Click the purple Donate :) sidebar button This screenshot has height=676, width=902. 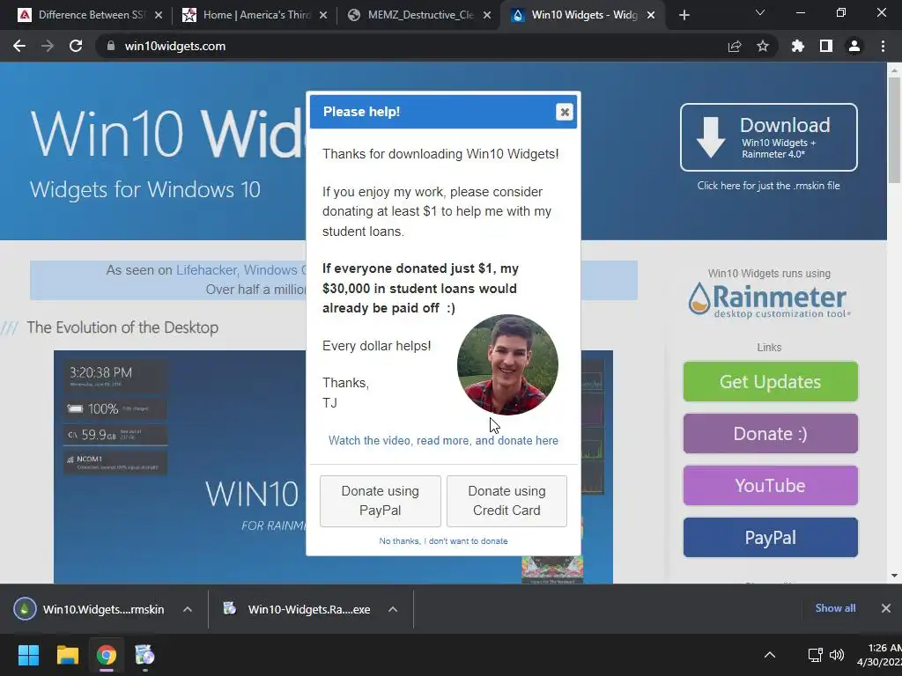tap(770, 433)
